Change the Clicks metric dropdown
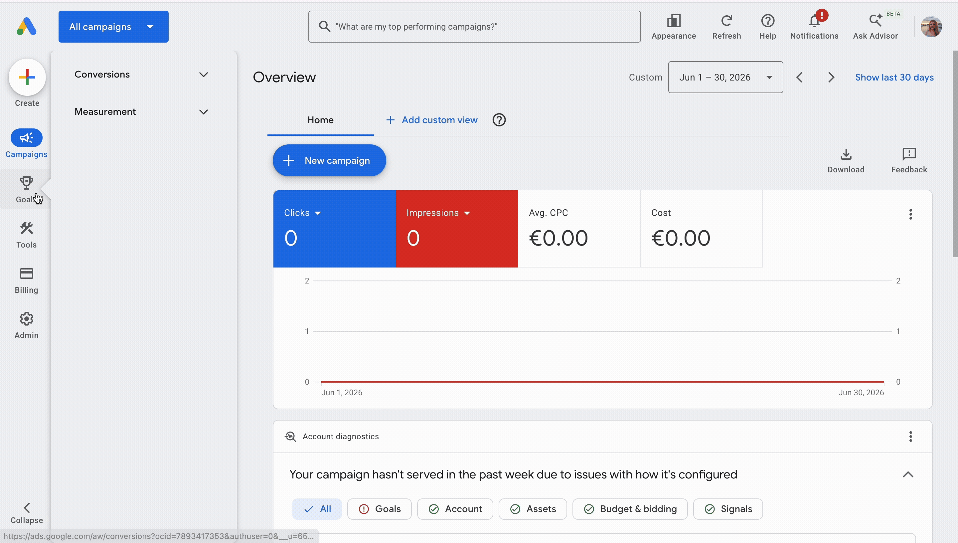The height and width of the screenshot is (543, 958). (302, 213)
